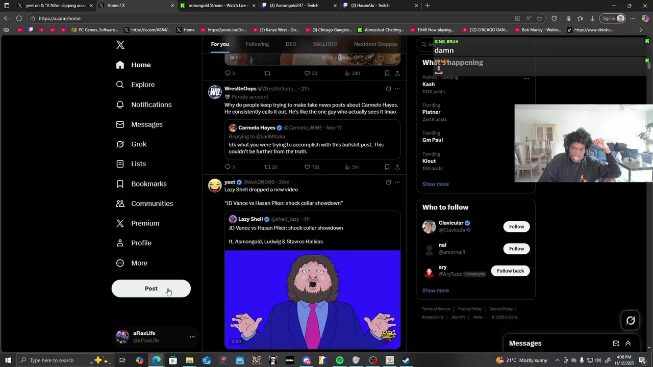The image size is (653, 367).
Task: Follow nai account
Action: pyautogui.click(x=516, y=249)
